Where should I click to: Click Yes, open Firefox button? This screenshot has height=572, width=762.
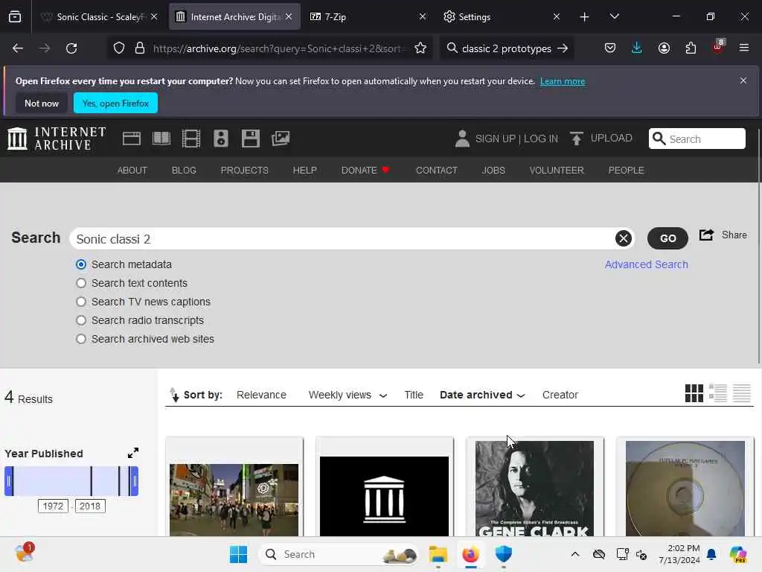click(115, 103)
